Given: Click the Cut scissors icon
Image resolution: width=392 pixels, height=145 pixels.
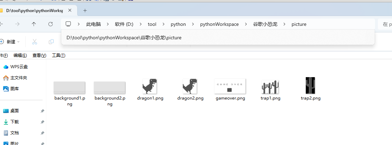Looking at the screenshot, I should (35, 42).
